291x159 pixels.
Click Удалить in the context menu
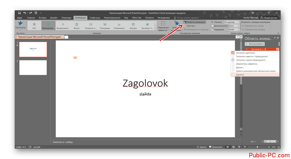coord(240,75)
